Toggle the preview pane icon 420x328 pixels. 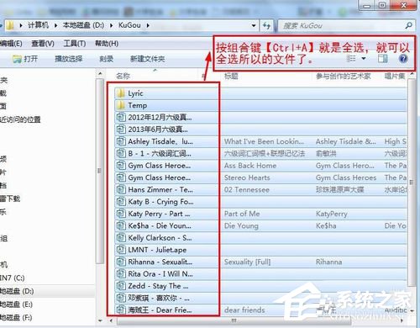382,59
